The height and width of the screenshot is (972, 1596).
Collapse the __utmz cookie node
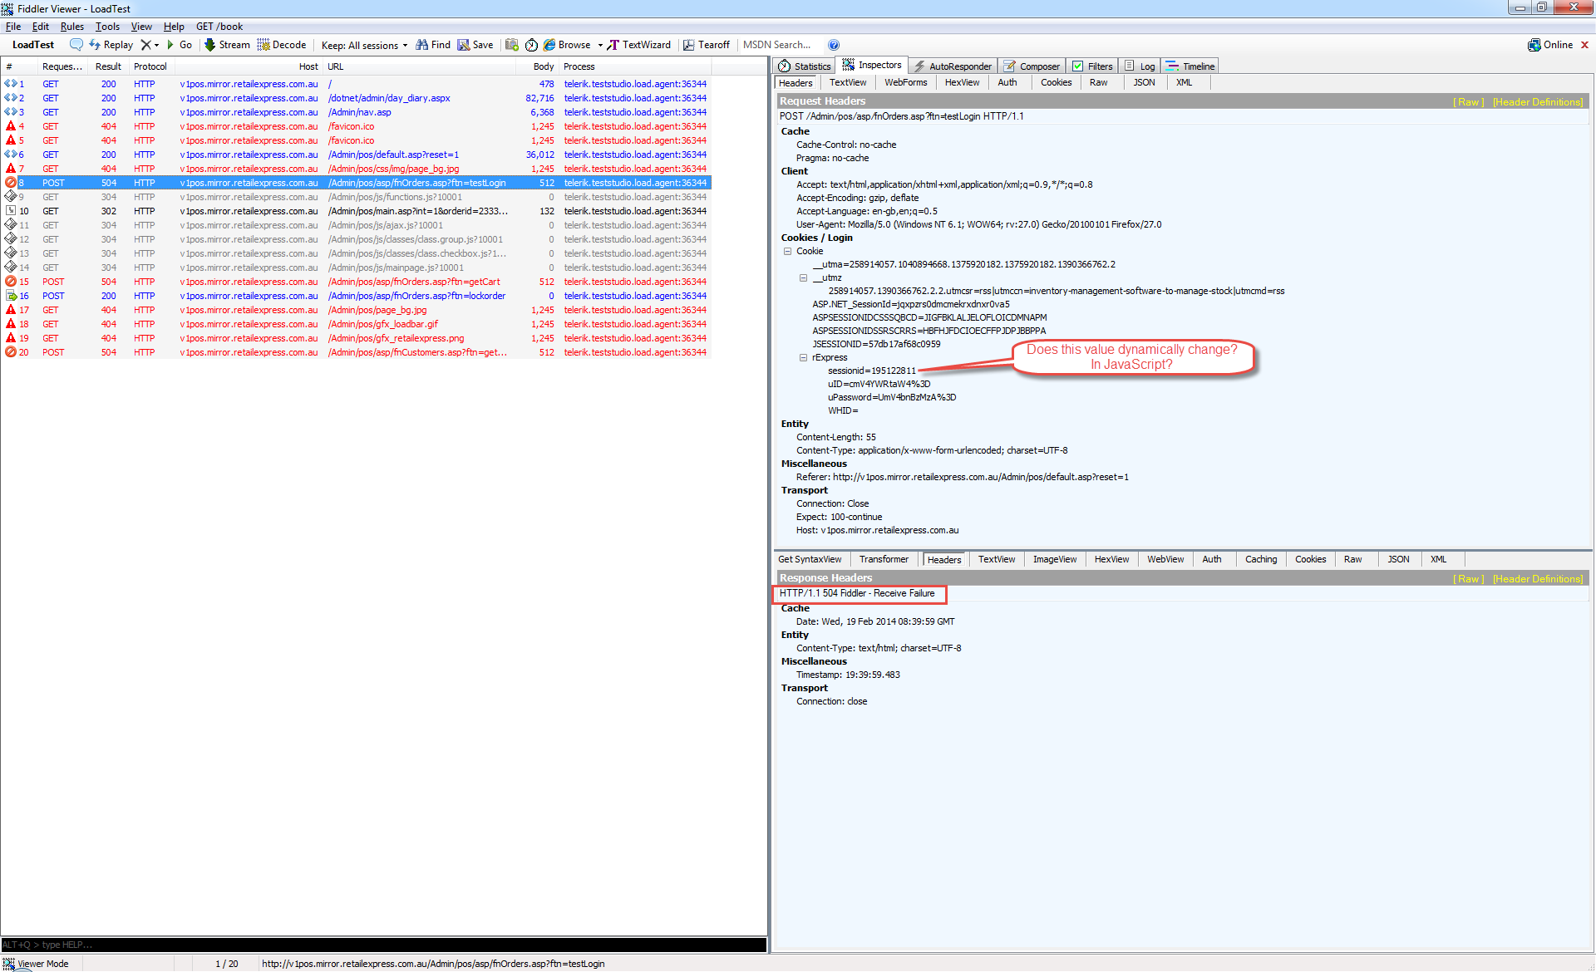click(803, 277)
